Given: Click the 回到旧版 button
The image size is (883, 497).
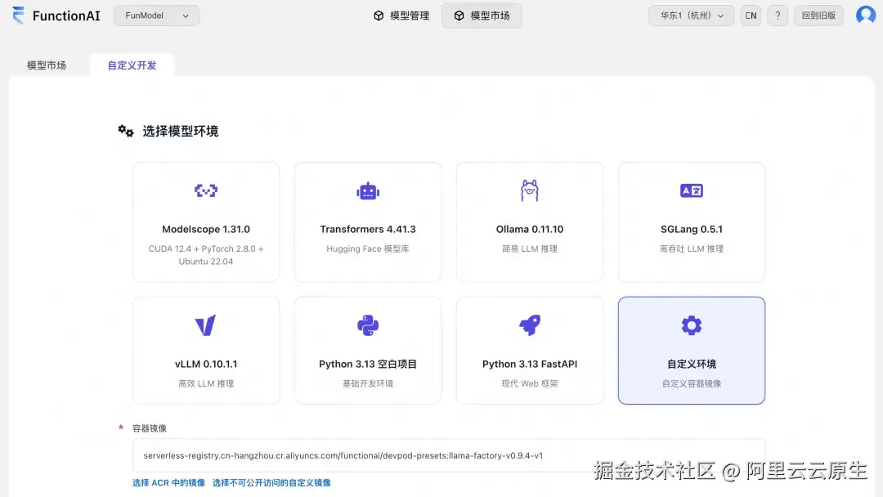Looking at the screenshot, I should tap(818, 16).
